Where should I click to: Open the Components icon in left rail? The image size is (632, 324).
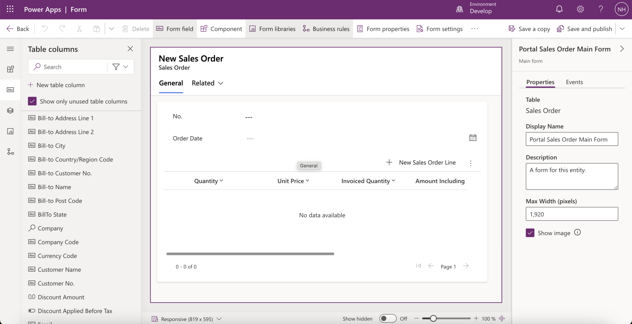(10, 69)
